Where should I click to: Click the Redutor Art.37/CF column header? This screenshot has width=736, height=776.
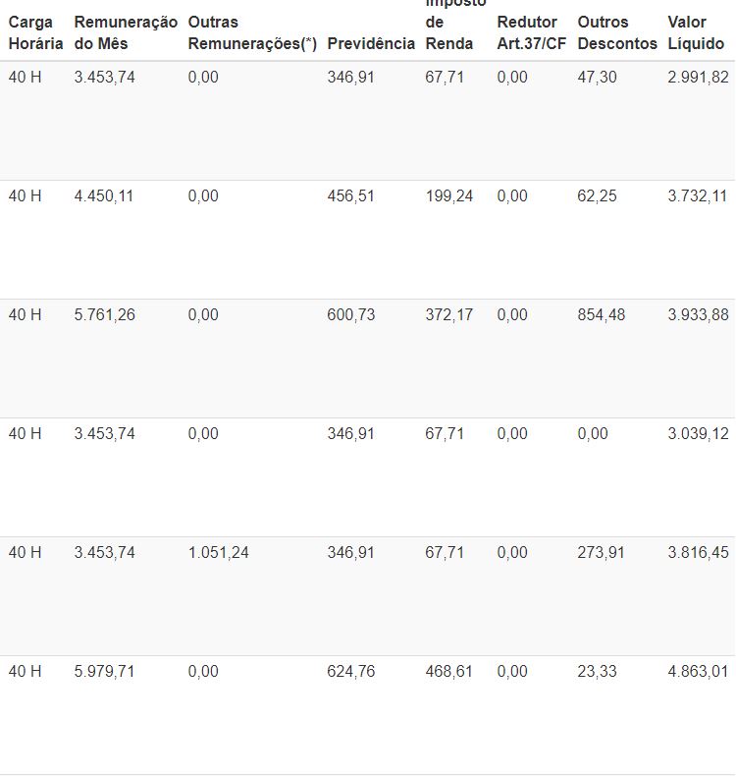click(531, 32)
